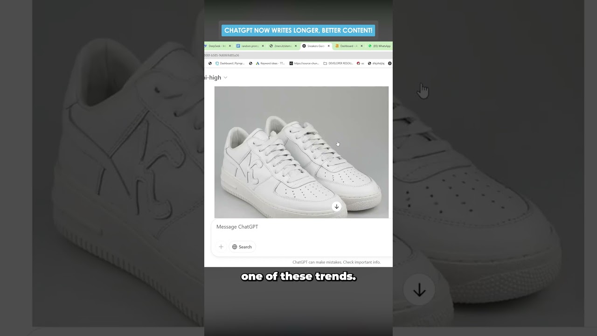Switch to the DeepSeek tab
The width and height of the screenshot is (597, 336).
pyautogui.click(x=216, y=46)
